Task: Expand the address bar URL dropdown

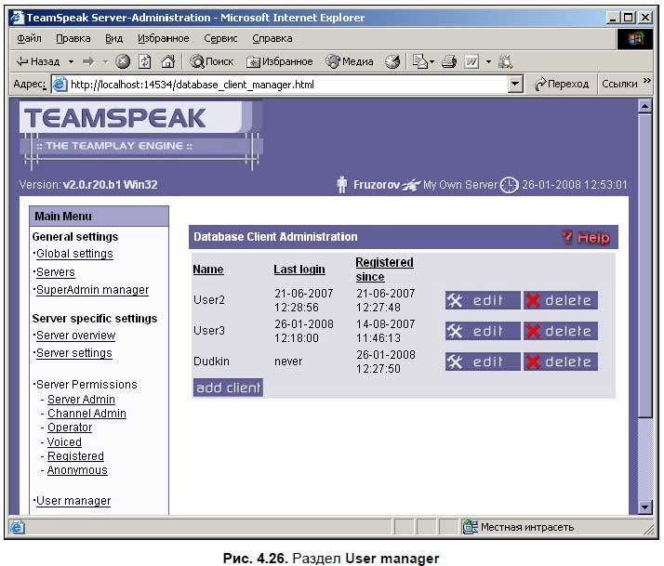Action: (x=515, y=85)
